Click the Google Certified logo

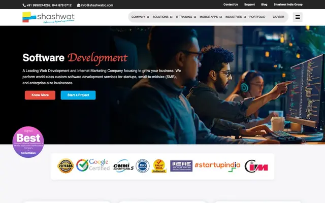pyautogui.click(x=93, y=165)
